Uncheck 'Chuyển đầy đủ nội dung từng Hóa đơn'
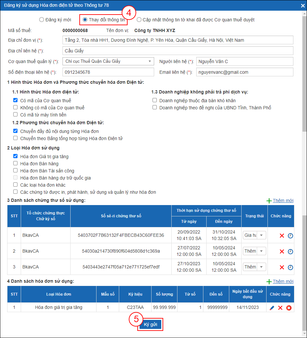This screenshot has height=338, width=307. 15,131
